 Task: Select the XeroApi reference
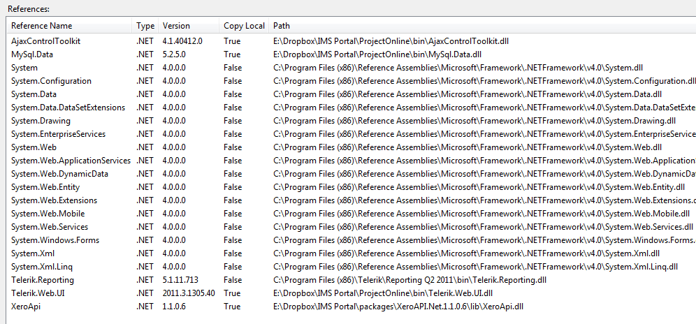[26, 307]
